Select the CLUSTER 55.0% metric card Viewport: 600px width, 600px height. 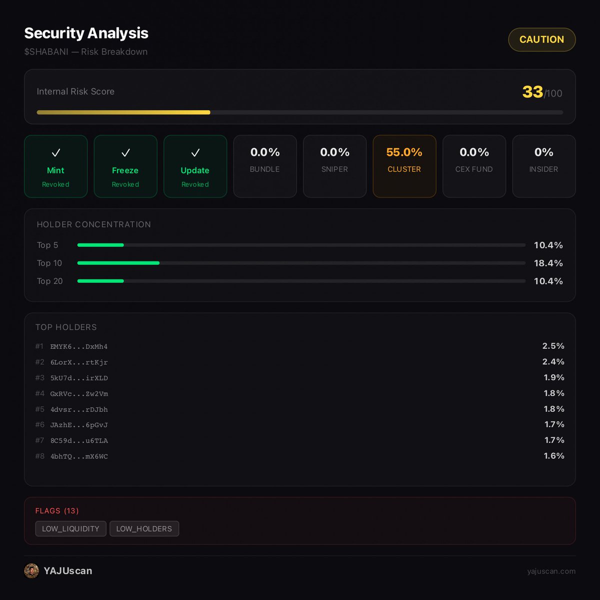click(x=404, y=166)
